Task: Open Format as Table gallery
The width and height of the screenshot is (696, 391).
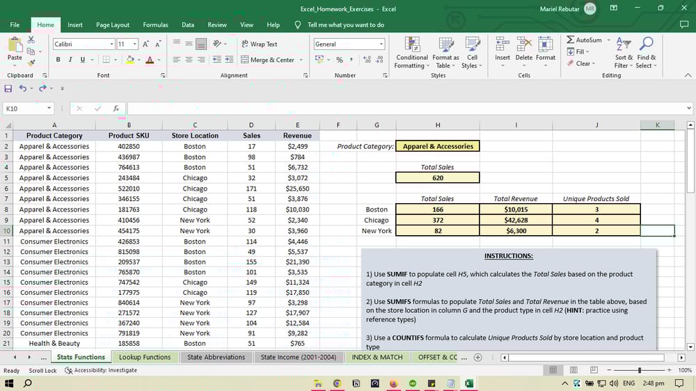Action: (x=445, y=52)
